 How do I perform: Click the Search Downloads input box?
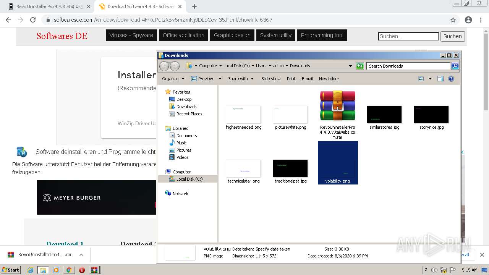tap(408, 66)
